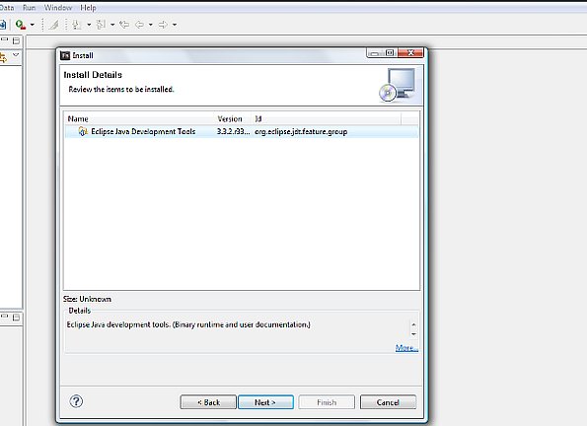Screen dimensions: 587x426
Task: Open the forward navigation history dropdown
Action: pos(175,25)
